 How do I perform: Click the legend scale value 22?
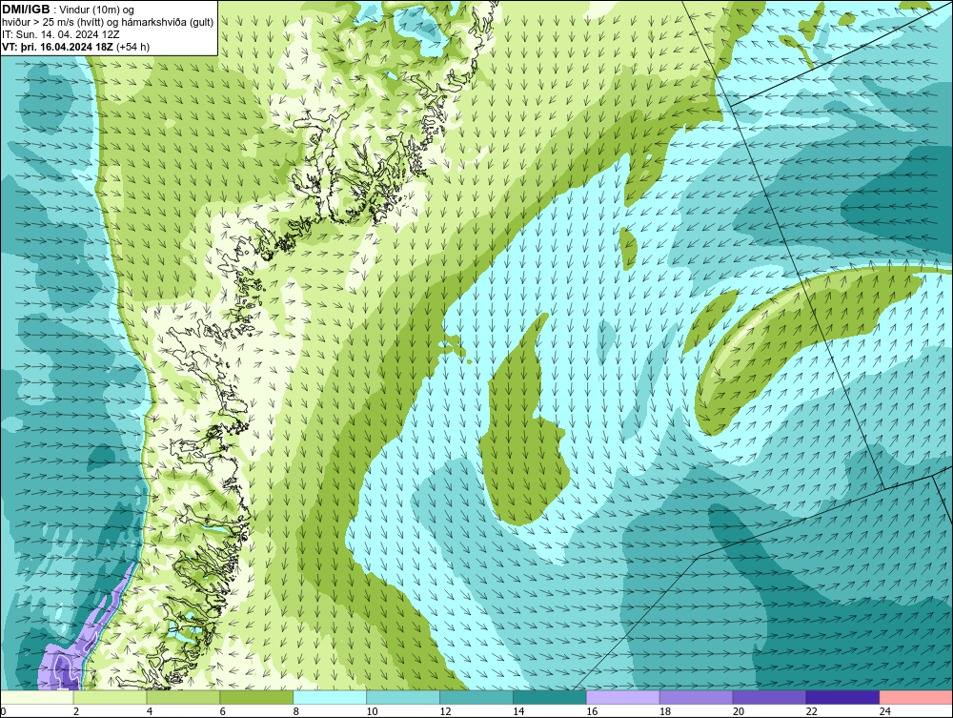point(812,711)
